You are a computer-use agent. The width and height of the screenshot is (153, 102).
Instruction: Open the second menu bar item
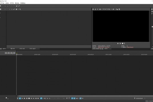tap(7, 3)
